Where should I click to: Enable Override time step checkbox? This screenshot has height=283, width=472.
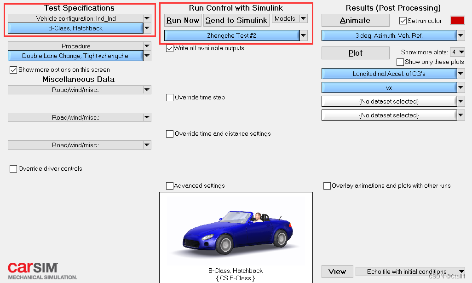tap(170, 98)
